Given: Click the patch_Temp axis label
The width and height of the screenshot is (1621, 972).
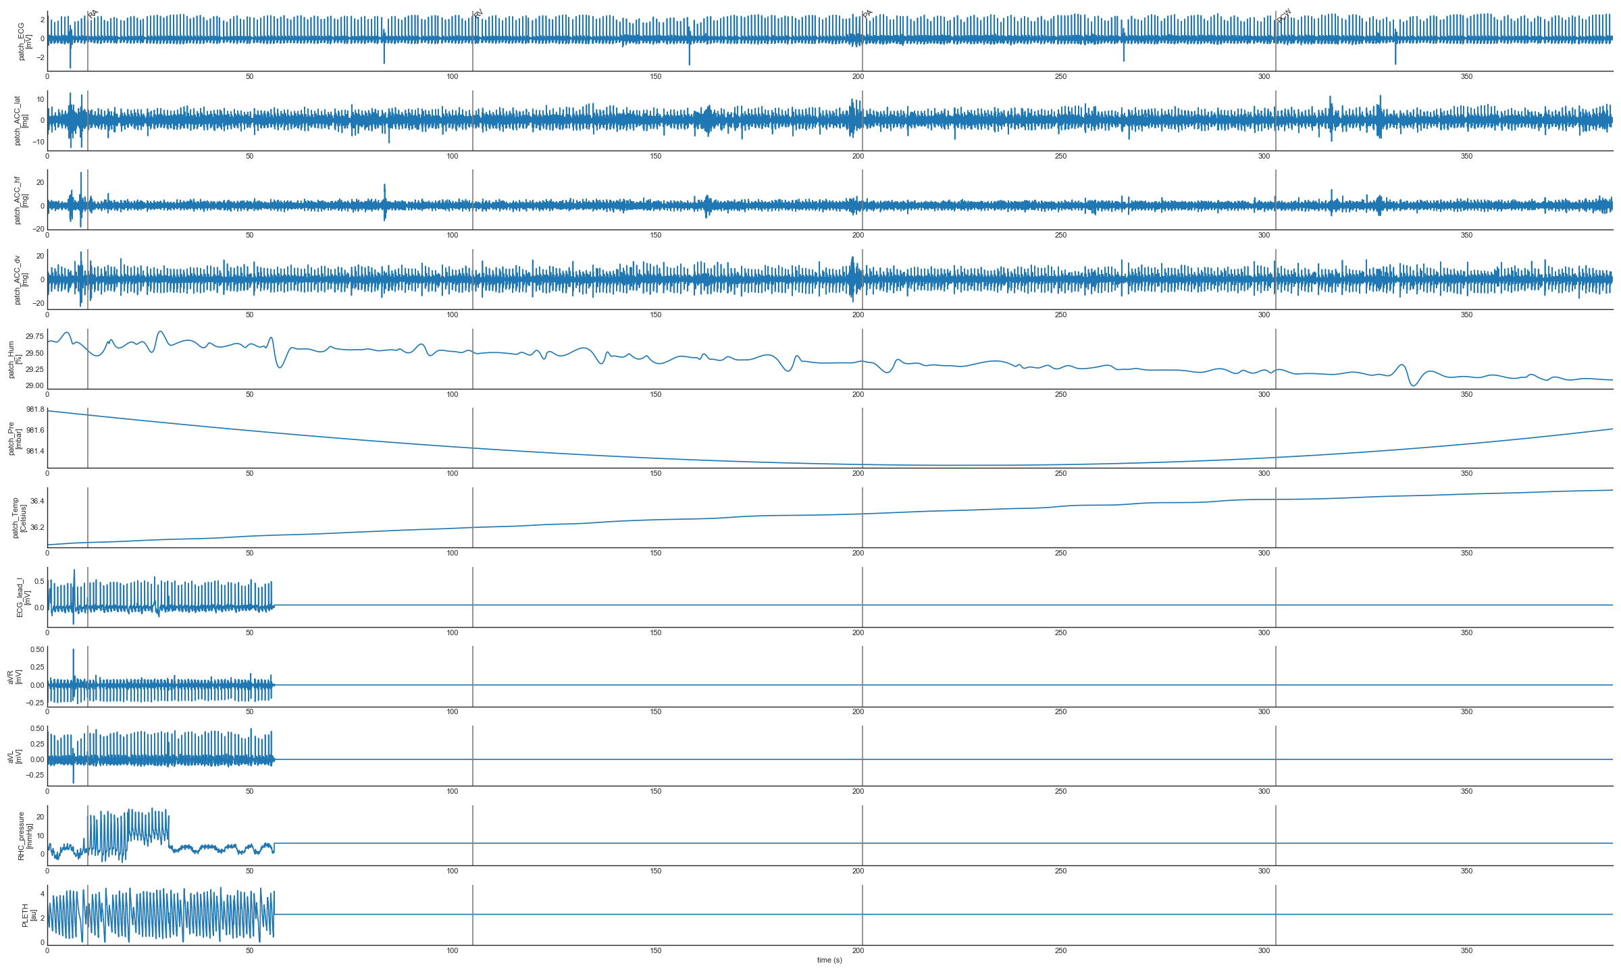Looking at the screenshot, I should point(19,518).
